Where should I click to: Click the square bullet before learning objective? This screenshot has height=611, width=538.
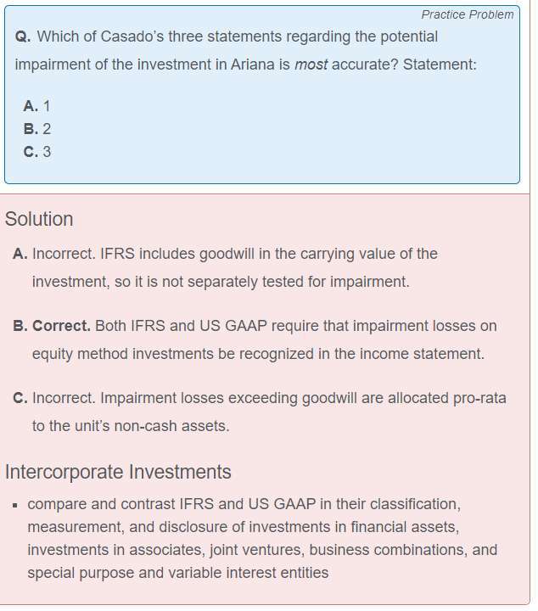15,506
